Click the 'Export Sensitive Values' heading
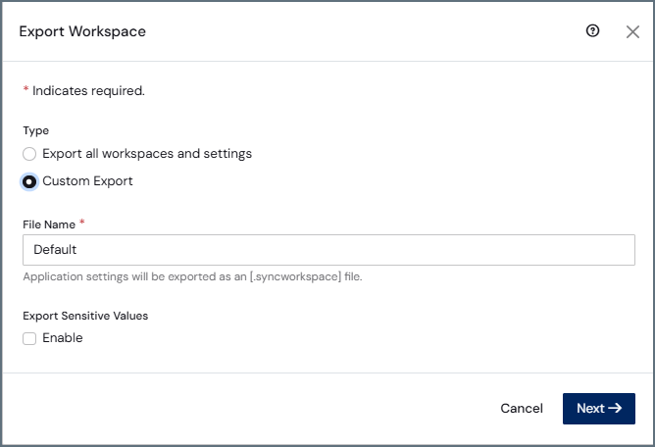655x447 pixels. (x=85, y=316)
